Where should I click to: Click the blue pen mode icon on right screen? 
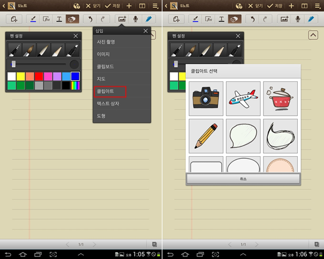311,19
